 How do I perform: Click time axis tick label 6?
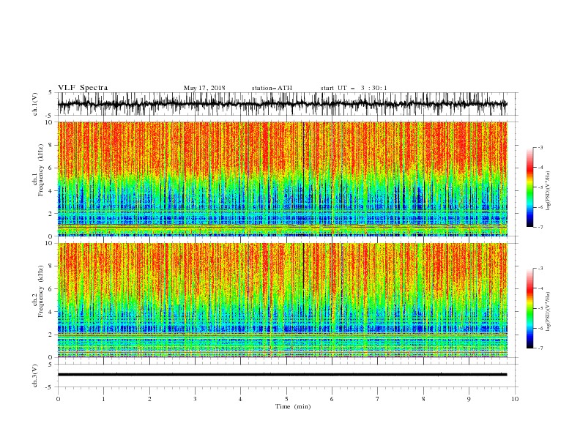(332, 399)
